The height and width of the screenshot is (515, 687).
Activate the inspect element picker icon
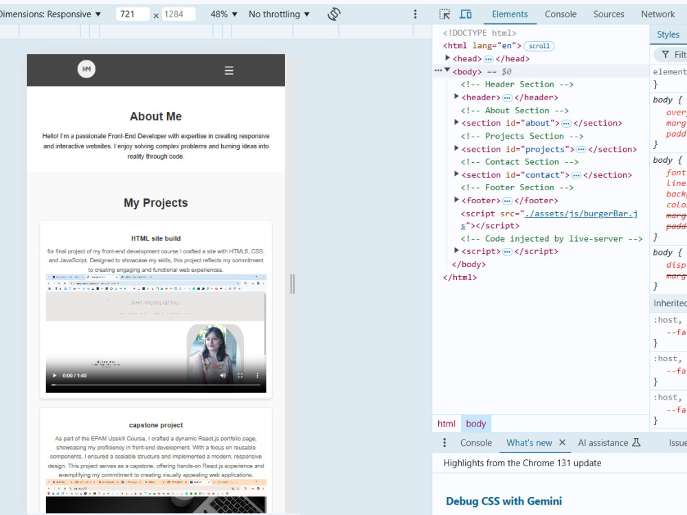[444, 14]
